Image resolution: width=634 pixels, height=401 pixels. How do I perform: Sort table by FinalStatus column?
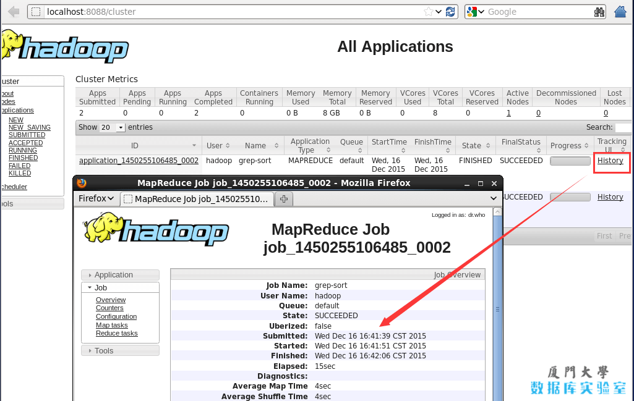point(521,145)
